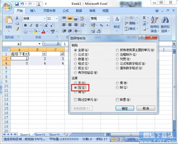Click the Sort and Filter (排序和筛选) icon
The width and height of the screenshot is (178, 144).
(155, 23)
